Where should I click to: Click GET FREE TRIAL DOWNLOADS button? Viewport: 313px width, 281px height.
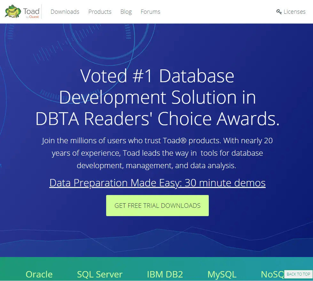(x=157, y=206)
